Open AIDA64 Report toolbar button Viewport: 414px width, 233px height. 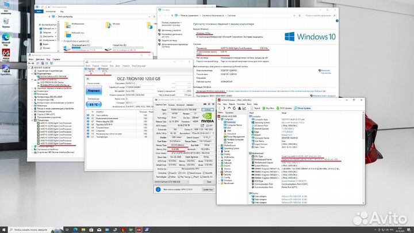pyautogui.click(x=255, y=108)
